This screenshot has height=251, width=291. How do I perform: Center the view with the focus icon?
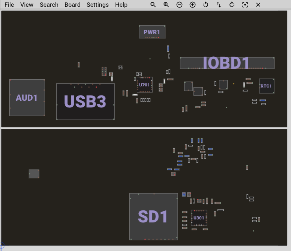click(245, 5)
